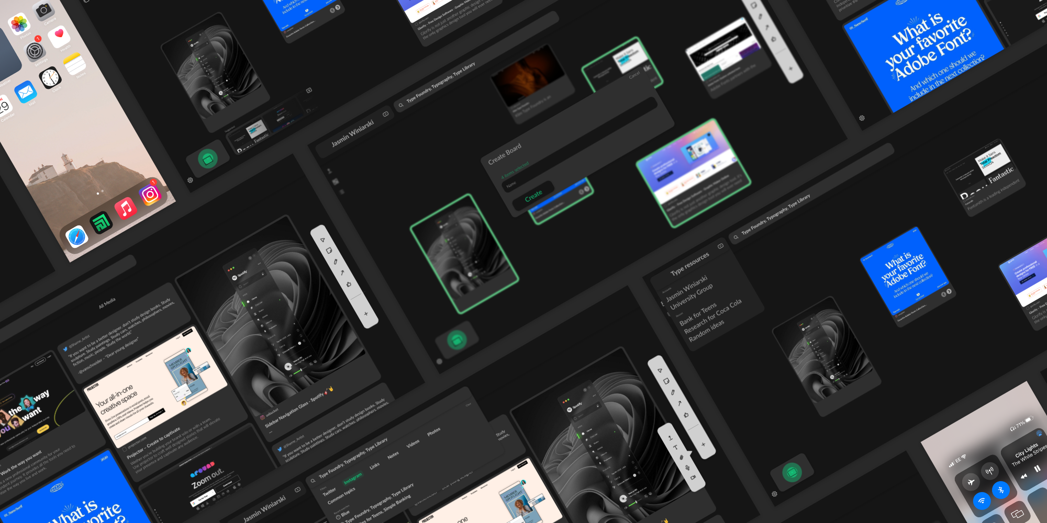1047x523 pixels.
Task: Open Bank for Teens board
Action: point(698,315)
